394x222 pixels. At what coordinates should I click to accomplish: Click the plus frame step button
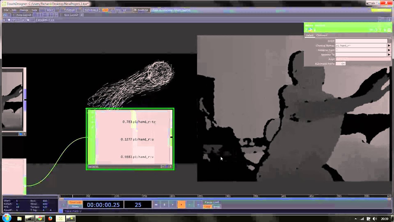(x=198, y=204)
